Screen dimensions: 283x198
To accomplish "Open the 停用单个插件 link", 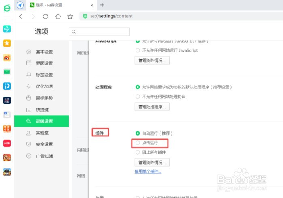I will pos(148,171).
